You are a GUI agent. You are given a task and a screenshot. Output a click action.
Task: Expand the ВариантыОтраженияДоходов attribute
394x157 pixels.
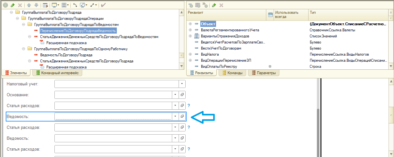pos(190,36)
